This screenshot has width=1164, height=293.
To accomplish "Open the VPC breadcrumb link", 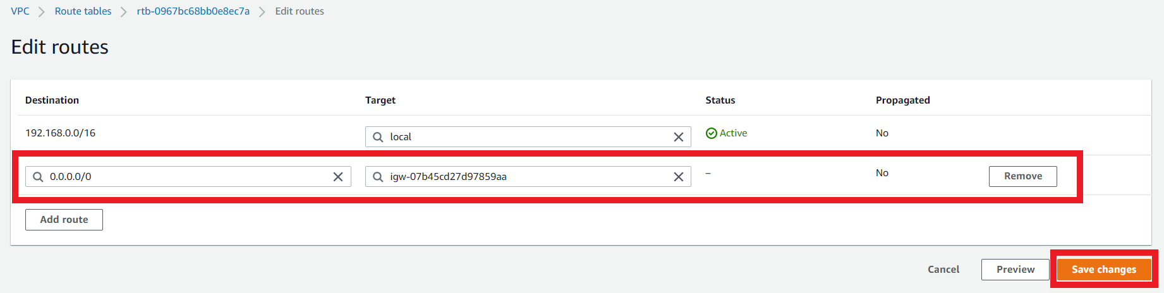I will pos(20,11).
